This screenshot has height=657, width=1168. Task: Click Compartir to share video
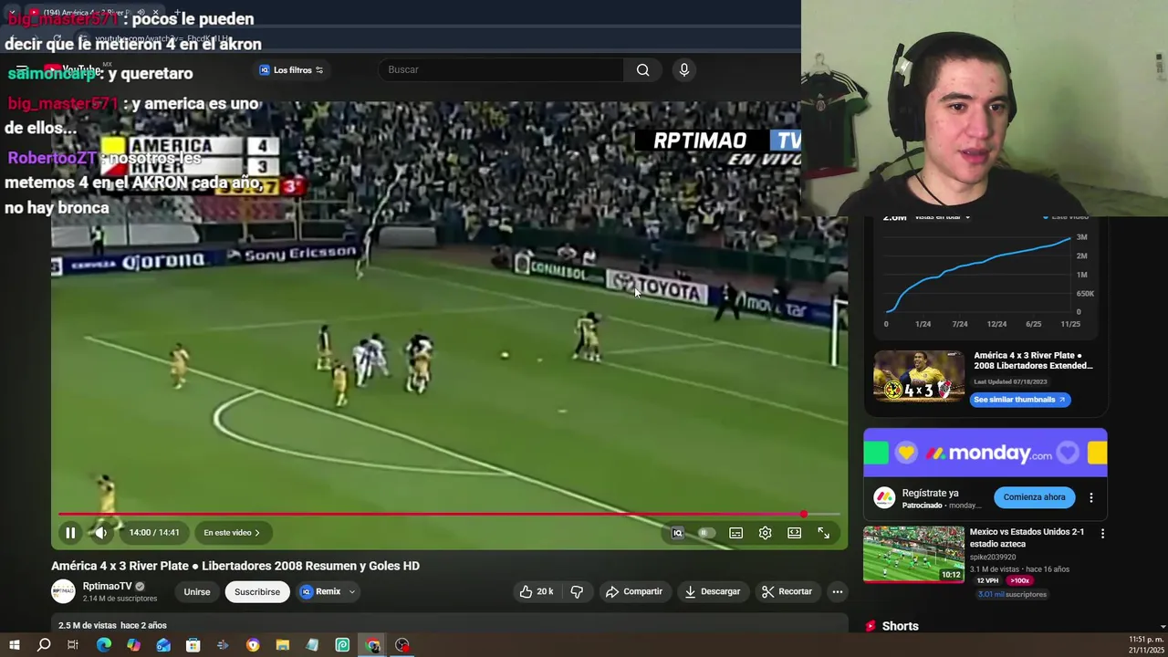pyautogui.click(x=634, y=592)
